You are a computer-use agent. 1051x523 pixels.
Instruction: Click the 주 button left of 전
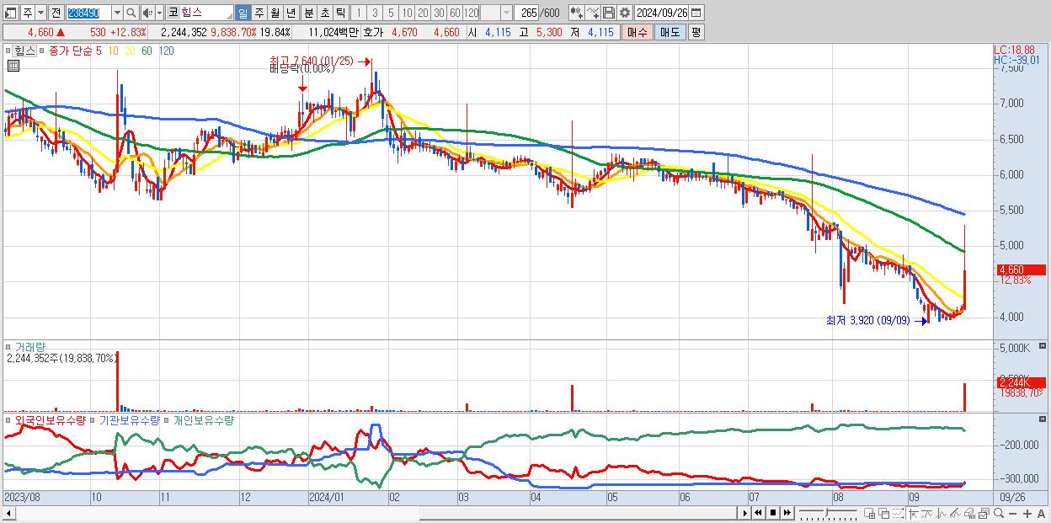28,13
